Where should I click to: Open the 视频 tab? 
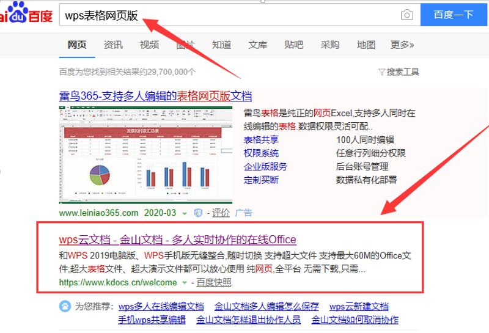click(149, 45)
